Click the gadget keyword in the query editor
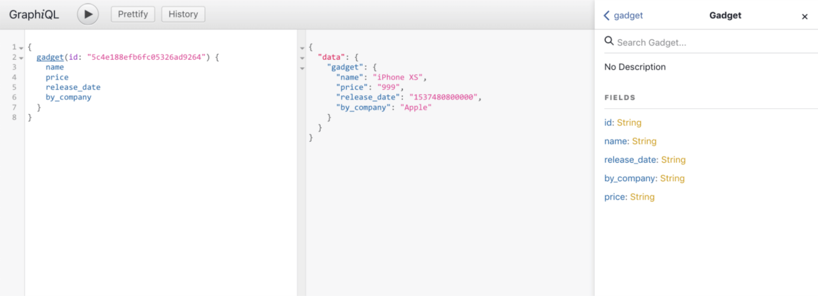This screenshot has width=818, height=296. [x=50, y=57]
